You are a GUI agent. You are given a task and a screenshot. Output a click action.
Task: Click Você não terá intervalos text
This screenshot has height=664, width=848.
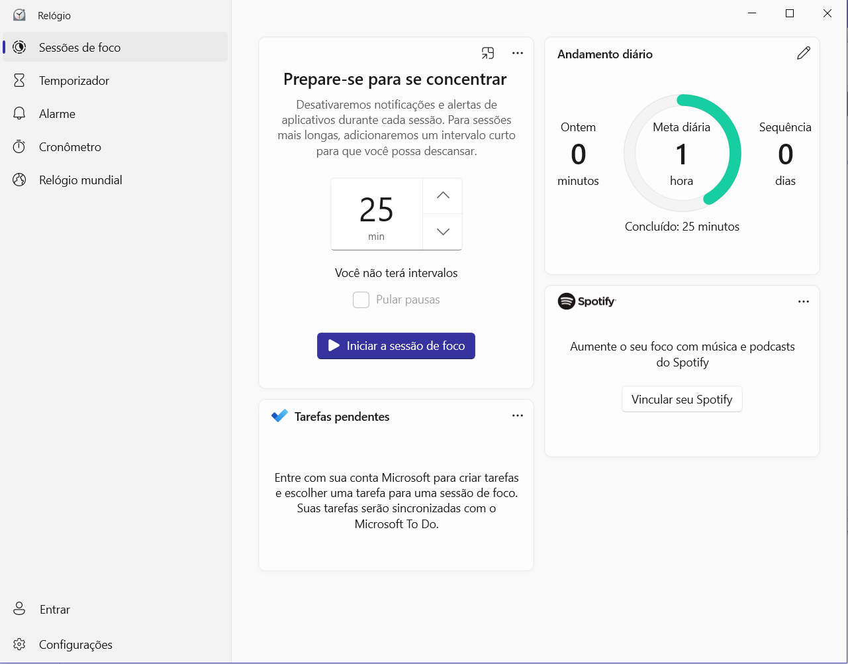[x=396, y=273]
